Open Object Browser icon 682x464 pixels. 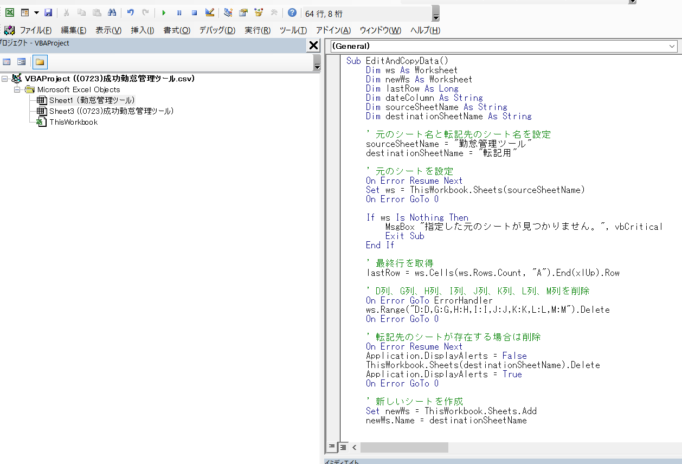click(x=259, y=12)
